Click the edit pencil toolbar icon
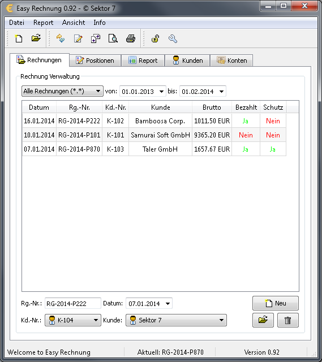Screen dimensions: 322x362 (x=78, y=38)
